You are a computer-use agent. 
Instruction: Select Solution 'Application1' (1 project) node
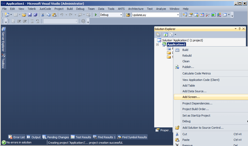[182, 40]
